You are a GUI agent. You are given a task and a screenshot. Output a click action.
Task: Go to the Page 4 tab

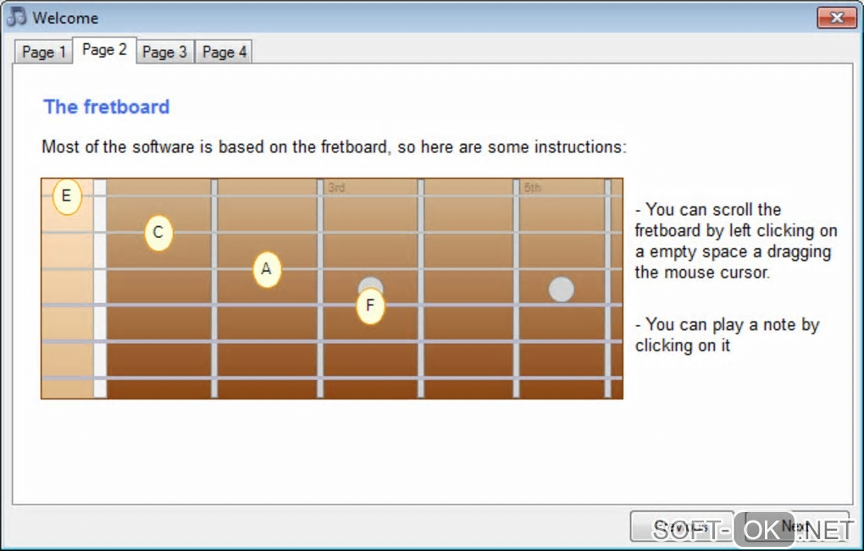tap(224, 52)
